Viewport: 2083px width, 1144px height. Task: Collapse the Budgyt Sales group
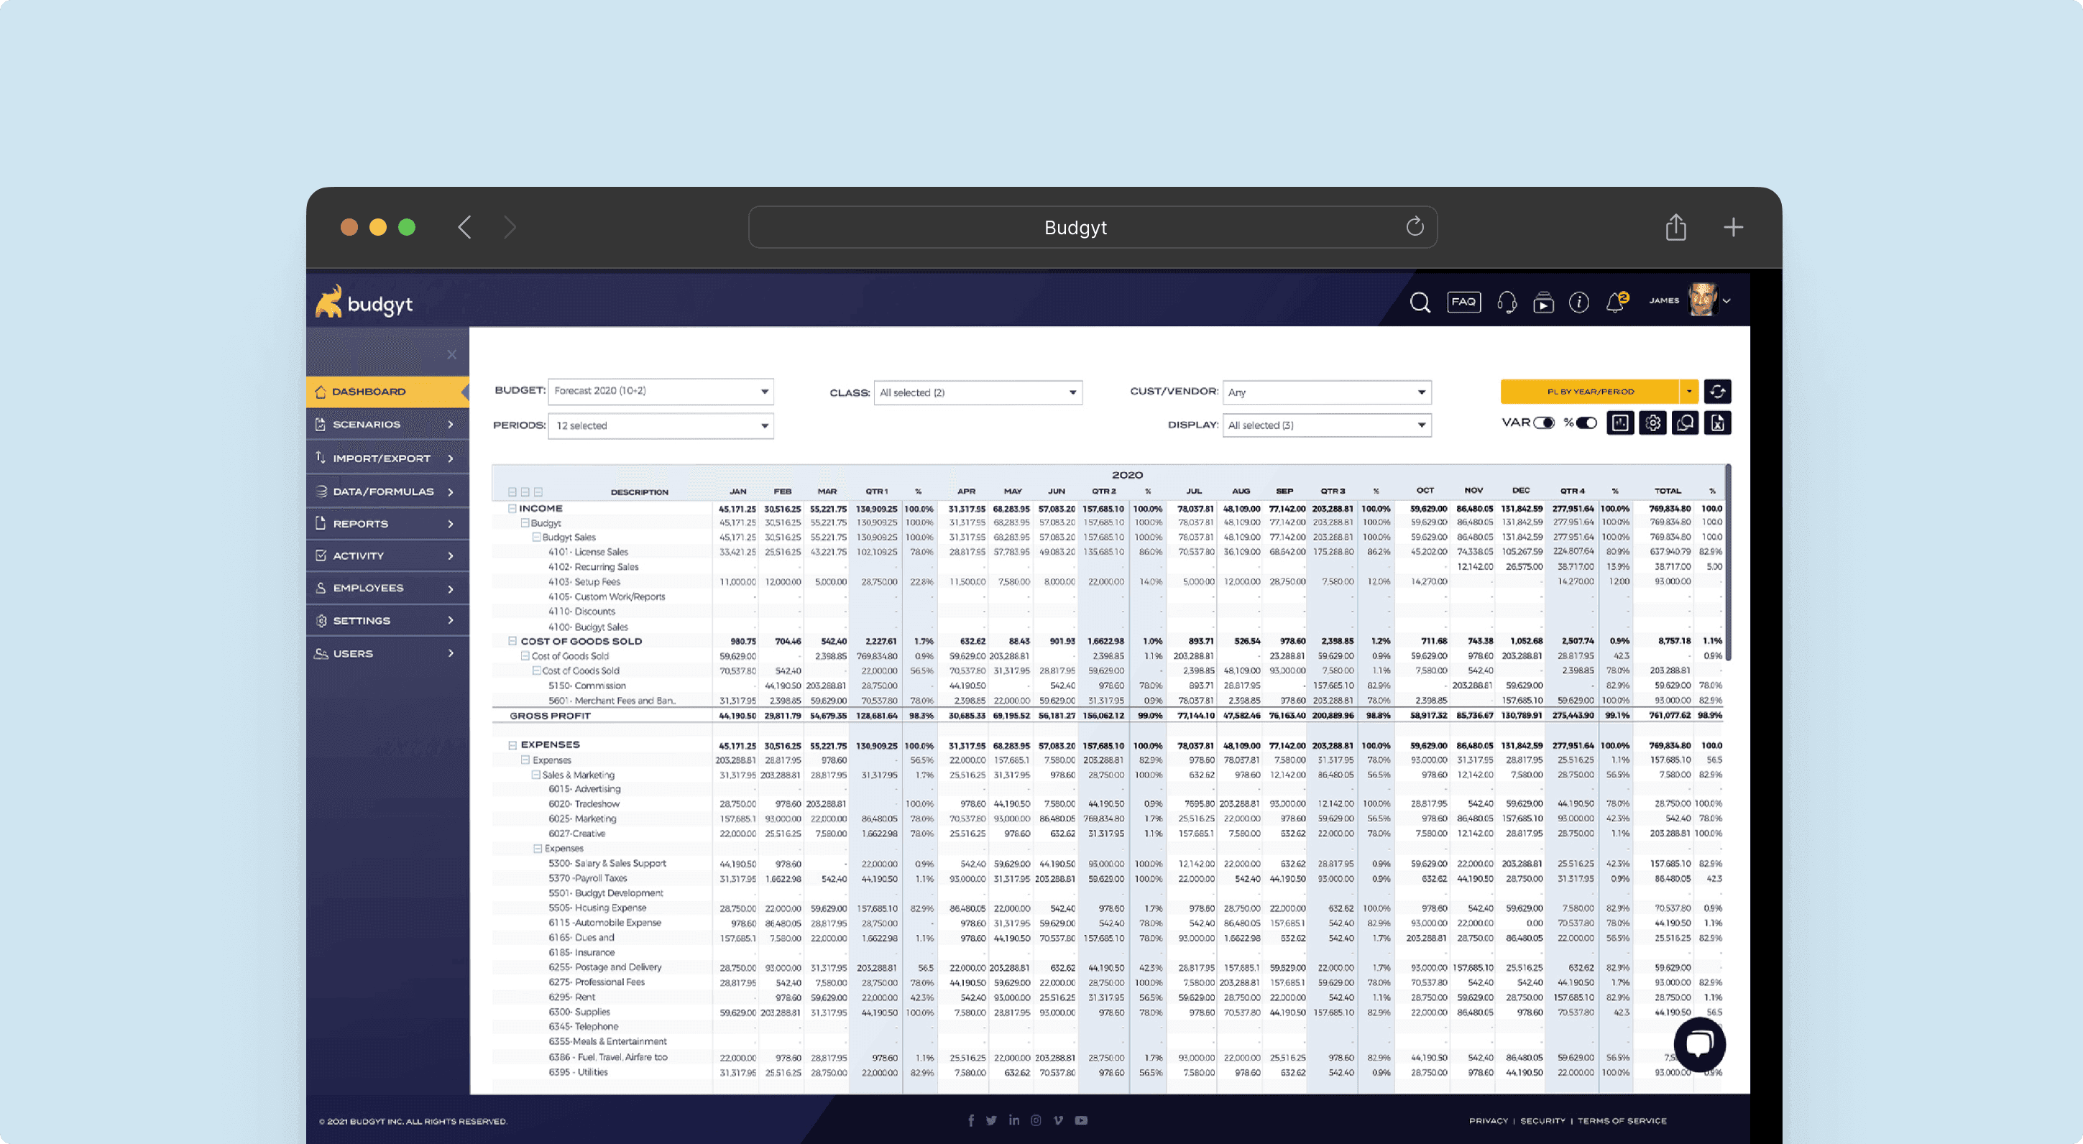536,537
